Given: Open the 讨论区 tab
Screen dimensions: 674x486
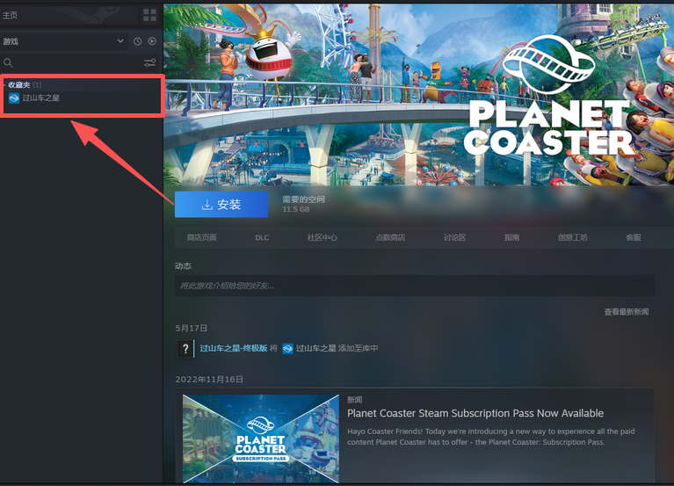Looking at the screenshot, I should pos(455,237).
